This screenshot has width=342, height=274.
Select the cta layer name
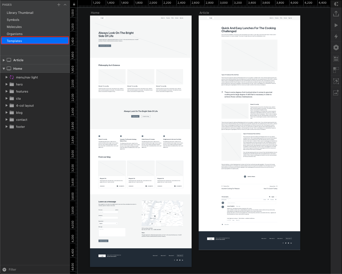click(18, 98)
